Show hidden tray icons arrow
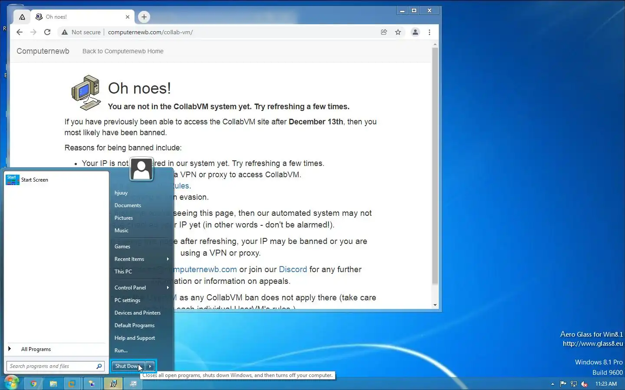 553,383
